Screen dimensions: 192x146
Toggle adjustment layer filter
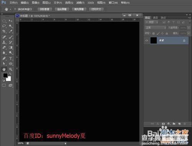point(169,22)
